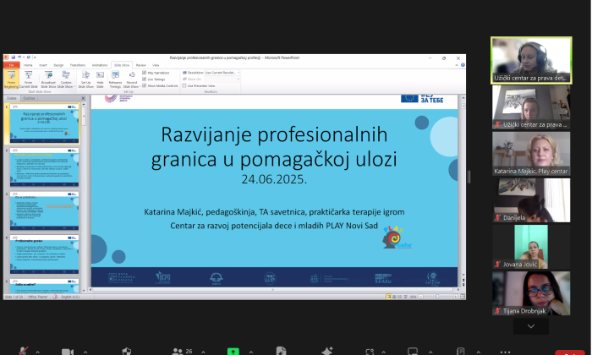
Task: Unmute the Zoom microphone
Action: point(23,352)
